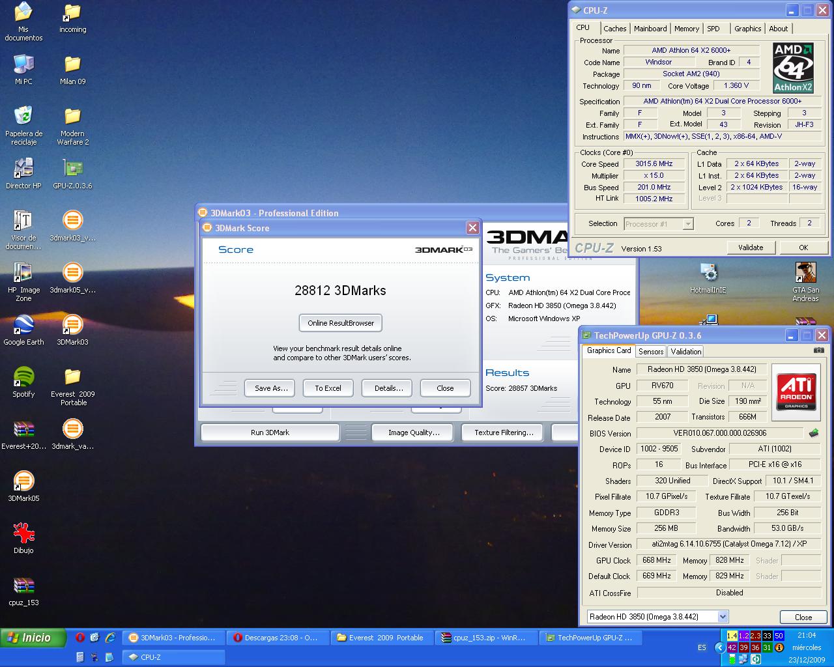The width and height of the screenshot is (834, 667).
Task: Select the Mi PC desktop icon
Action: coord(23,69)
